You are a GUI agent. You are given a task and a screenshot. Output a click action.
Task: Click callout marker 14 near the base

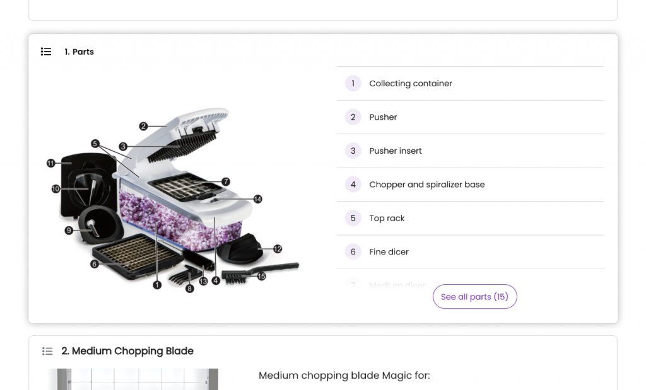pos(258,199)
